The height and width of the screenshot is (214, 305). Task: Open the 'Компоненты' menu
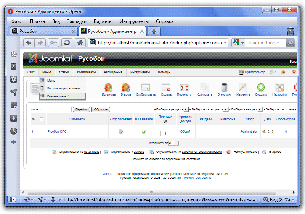click(86, 72)
